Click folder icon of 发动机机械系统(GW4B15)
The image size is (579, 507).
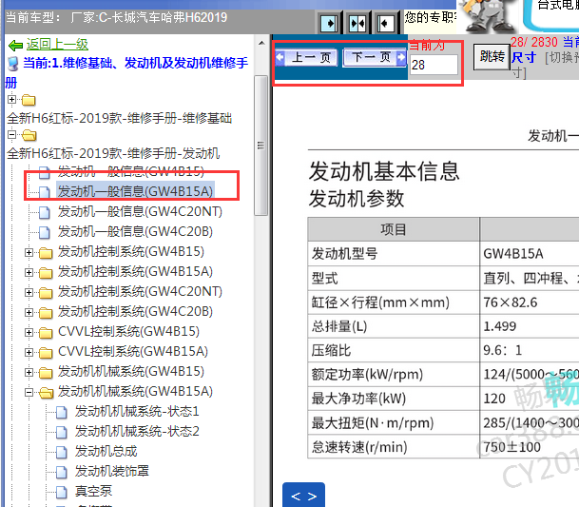46,373
